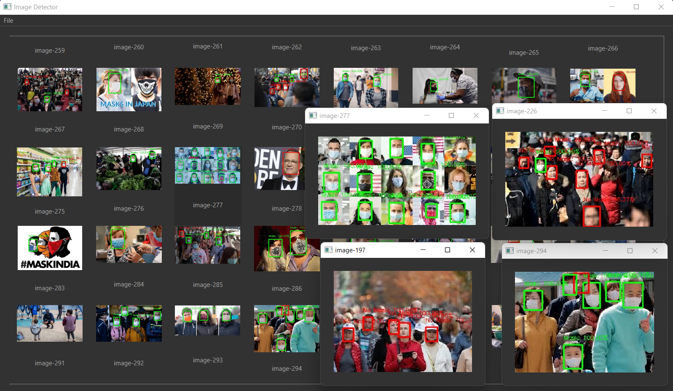Close the image-197 popup window

[472, 250]
